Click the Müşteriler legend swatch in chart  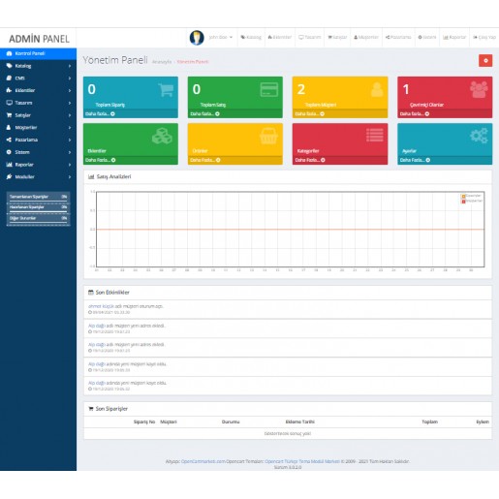pos(463,202)
